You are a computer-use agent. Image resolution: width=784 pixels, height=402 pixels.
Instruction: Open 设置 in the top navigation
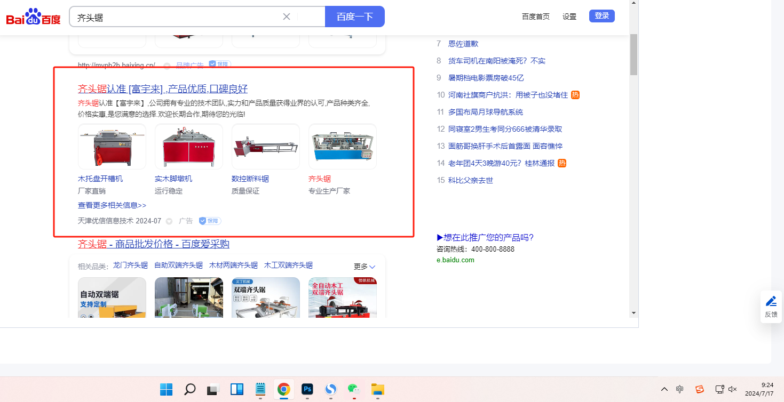tap(569, 17)
